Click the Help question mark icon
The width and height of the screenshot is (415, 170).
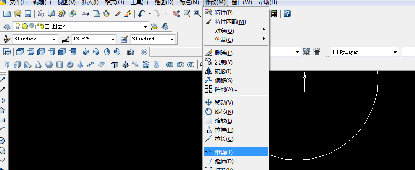pyautogui.click(x=287, y=14)
